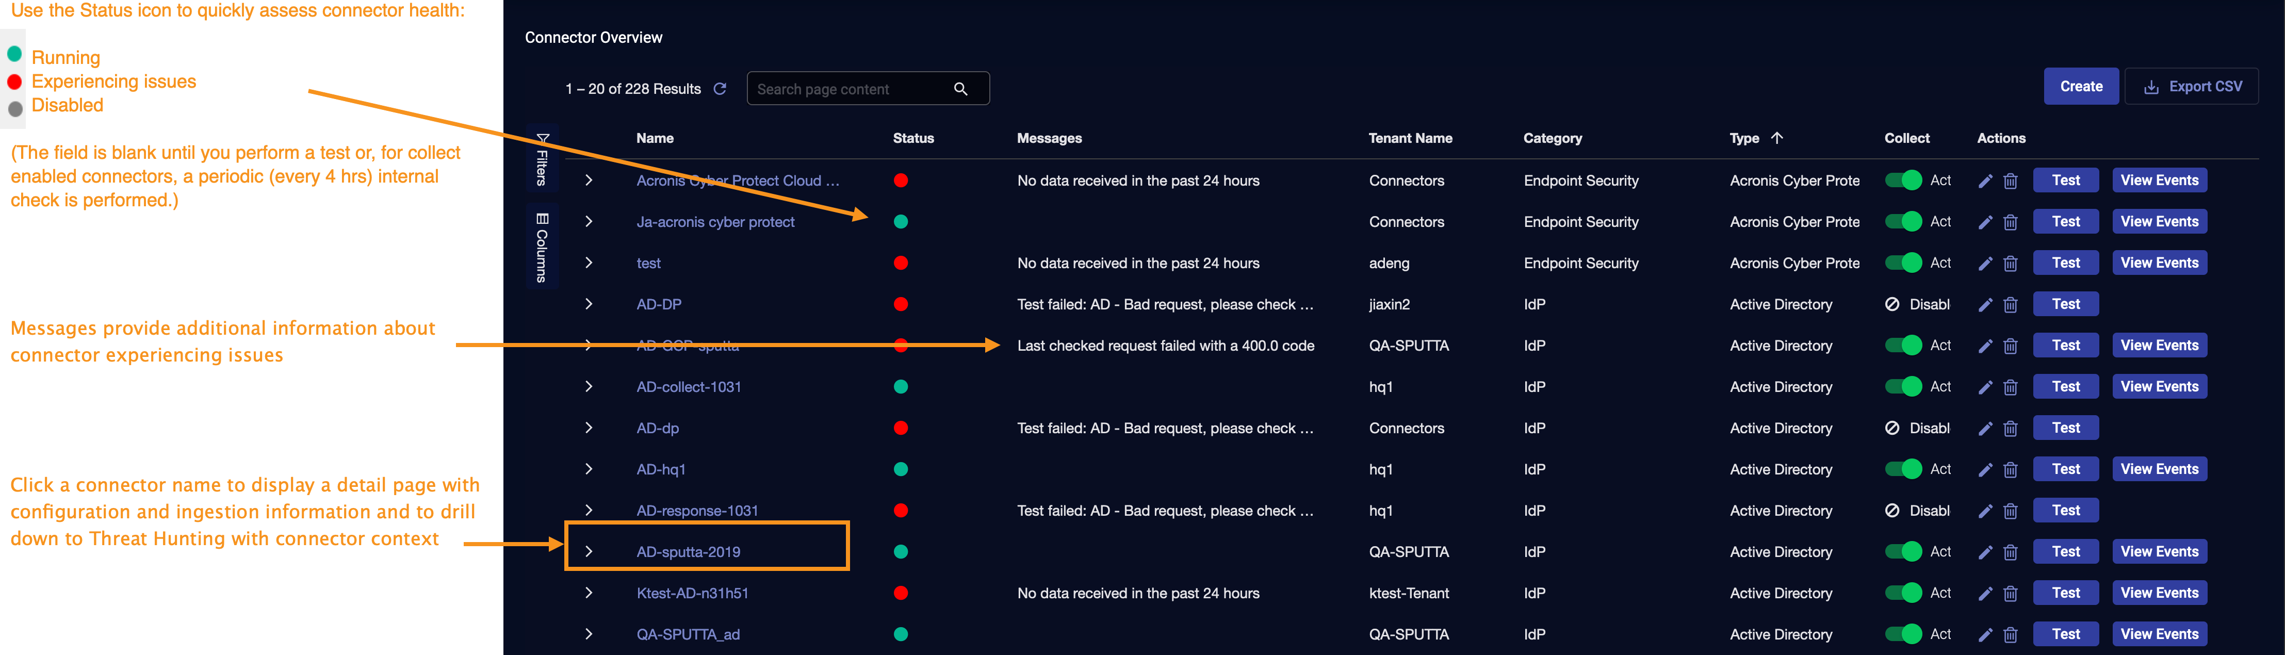The height and width of the screenshot is (655, 2285).
Task: Click the Export CSV button
Action: pyautogui.click(x=2192, y=86)
